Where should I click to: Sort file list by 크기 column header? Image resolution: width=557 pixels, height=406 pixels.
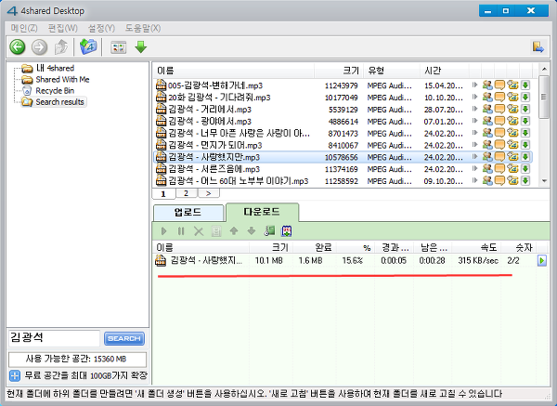(339, 71)
